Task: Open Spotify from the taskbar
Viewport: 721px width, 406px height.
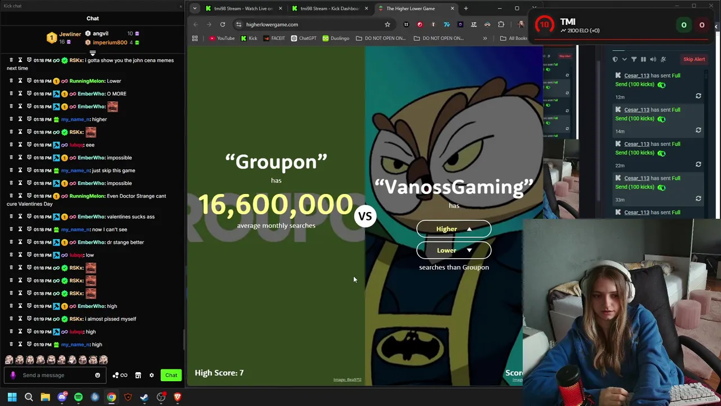Action: tap(78, 397)
